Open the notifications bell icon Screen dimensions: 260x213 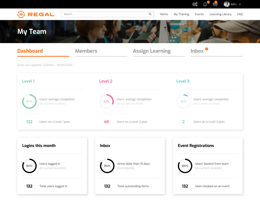(205, 4)
